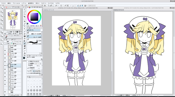175x97 pixels.
Task: Select the straight line Figure tool
Action: 24,51
